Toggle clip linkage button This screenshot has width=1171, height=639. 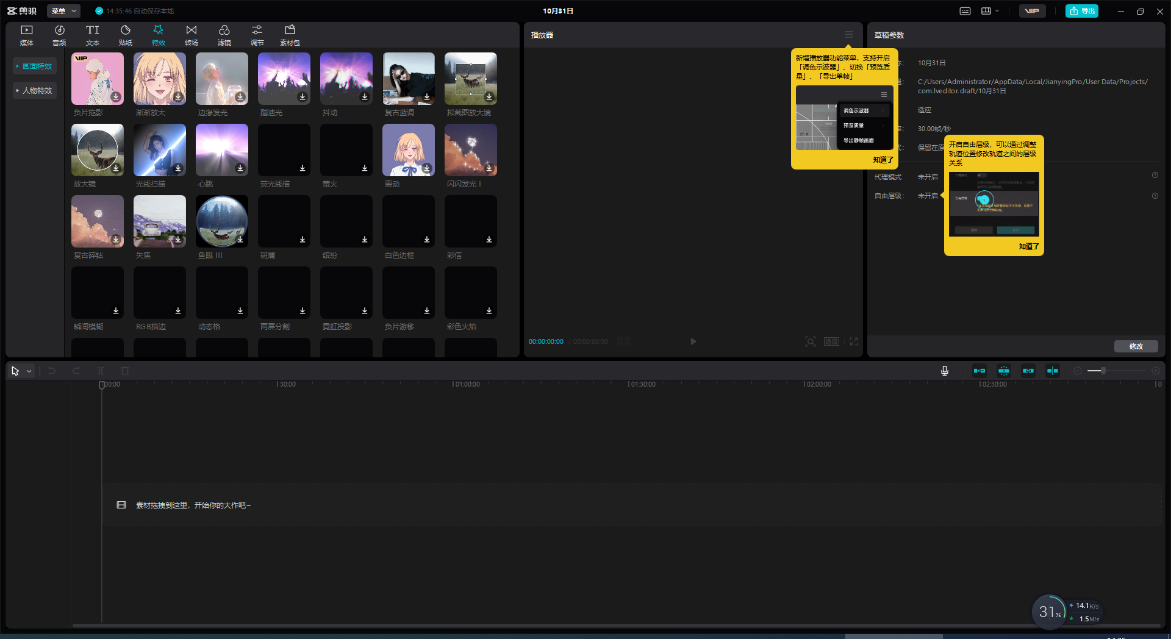tap(1028, 371)
